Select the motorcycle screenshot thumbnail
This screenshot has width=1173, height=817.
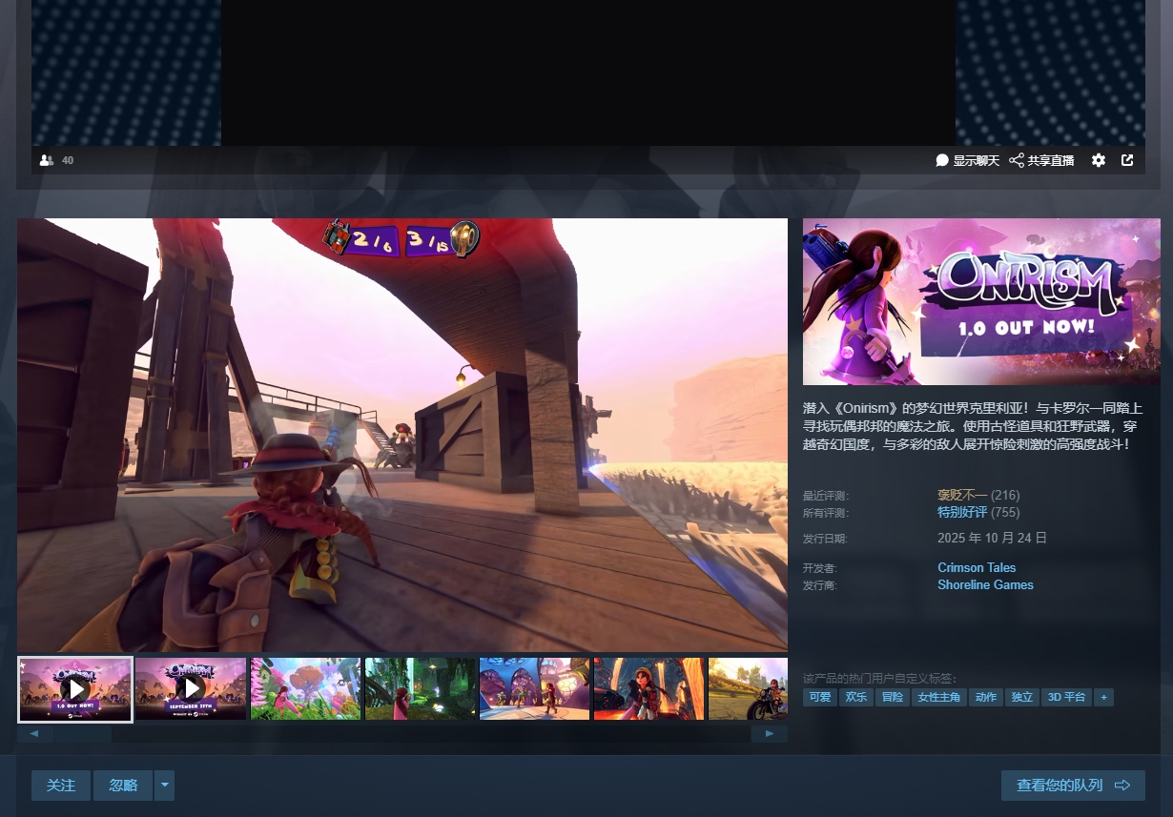pos(748,688)
